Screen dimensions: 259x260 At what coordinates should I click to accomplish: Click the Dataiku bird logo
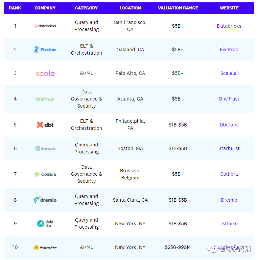41,224
